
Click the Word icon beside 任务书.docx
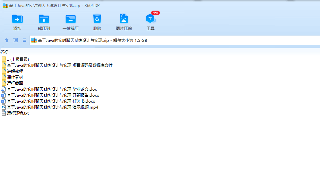(x=3, y=101)
